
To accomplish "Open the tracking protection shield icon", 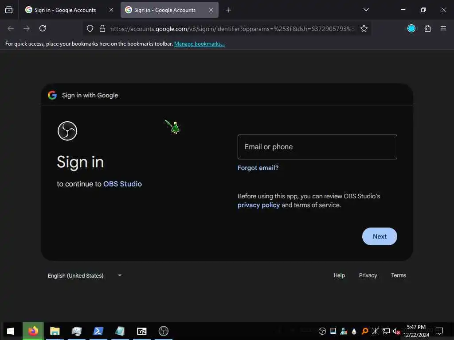I will pos(90,28).
